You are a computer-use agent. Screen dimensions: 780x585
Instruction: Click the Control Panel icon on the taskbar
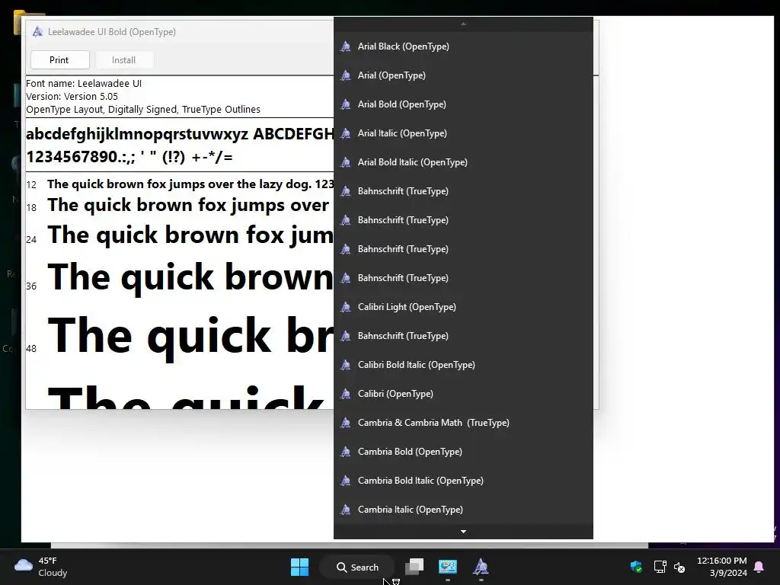point(448,567)
